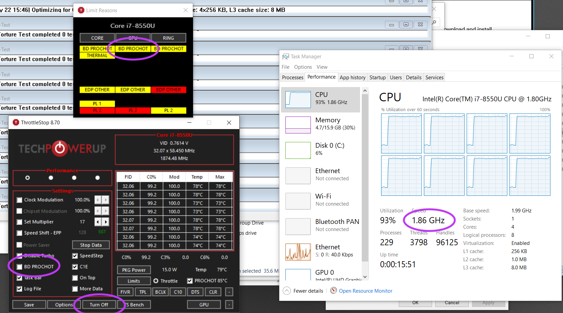The height and width of the screenshot is (313, 563).
Task: Open the Limits window button
Action: [x=134, y=281]
